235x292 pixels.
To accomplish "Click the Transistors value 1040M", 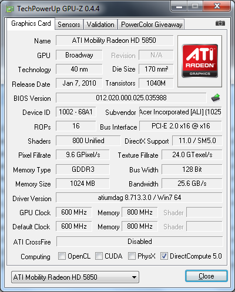I will click(156, 83).
